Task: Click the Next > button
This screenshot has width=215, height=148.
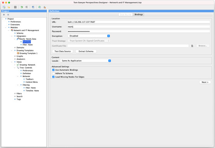Action: pos(205,82)
